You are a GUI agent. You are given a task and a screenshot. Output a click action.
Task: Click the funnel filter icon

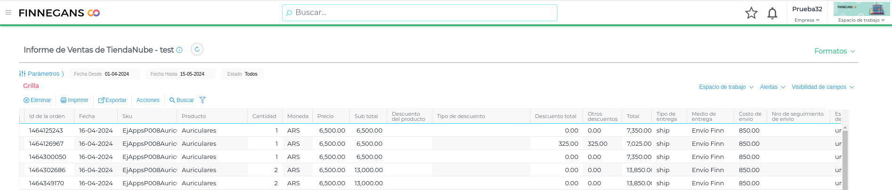click(x=203, y=100)
